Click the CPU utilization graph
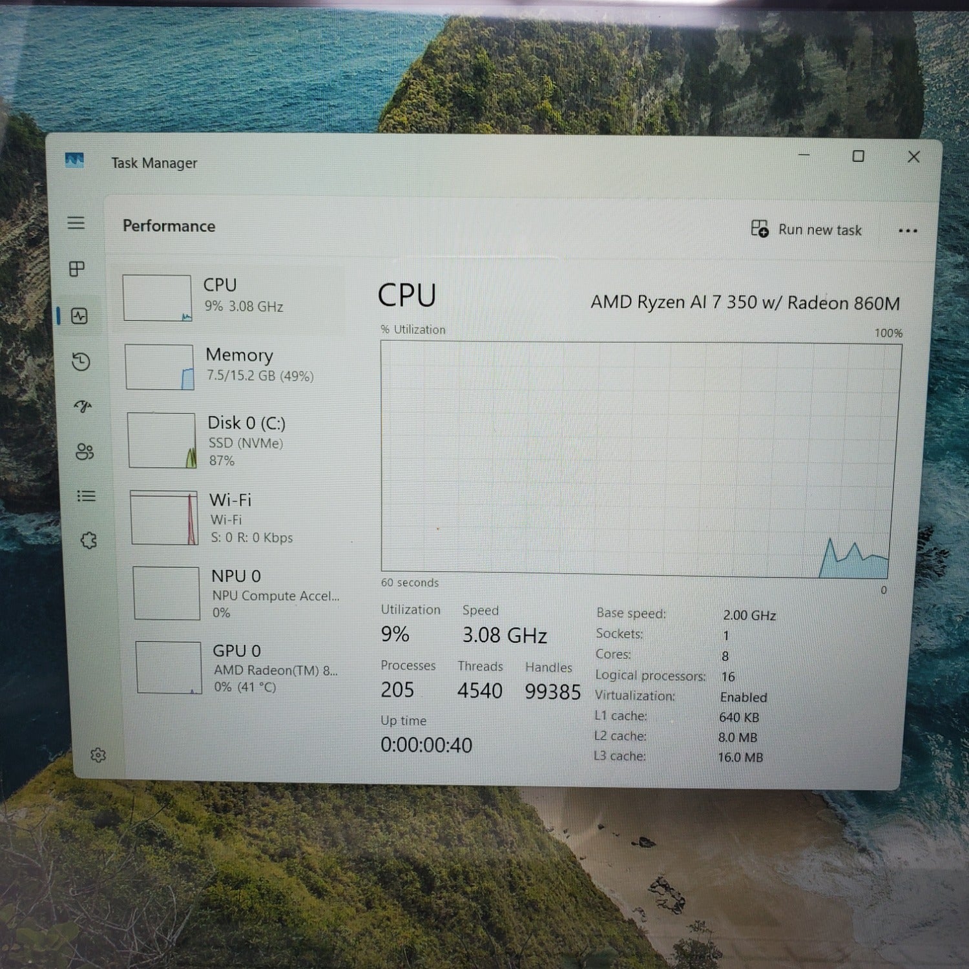Viewport: 969px width, 969px height. [x=640, y=459]
